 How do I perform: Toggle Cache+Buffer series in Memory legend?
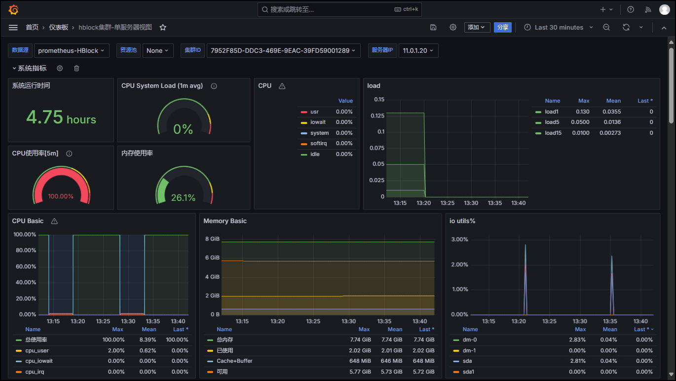[234, 361]
